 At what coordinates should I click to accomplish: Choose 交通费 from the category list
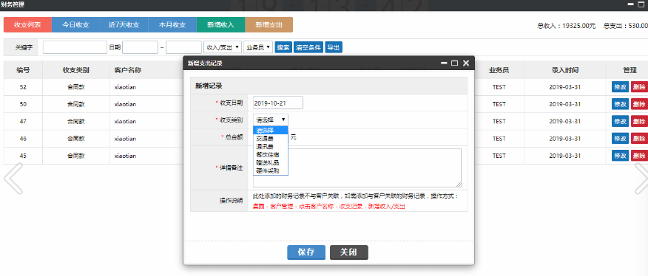[270, 138]
